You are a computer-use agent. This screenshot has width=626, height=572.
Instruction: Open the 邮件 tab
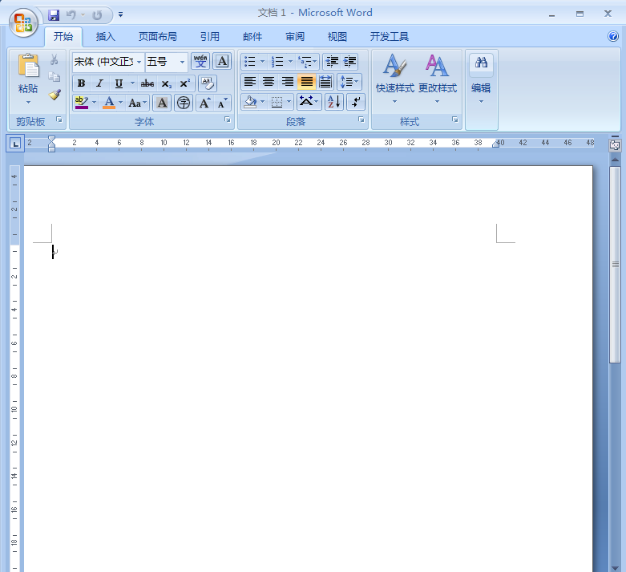(252, 37)
